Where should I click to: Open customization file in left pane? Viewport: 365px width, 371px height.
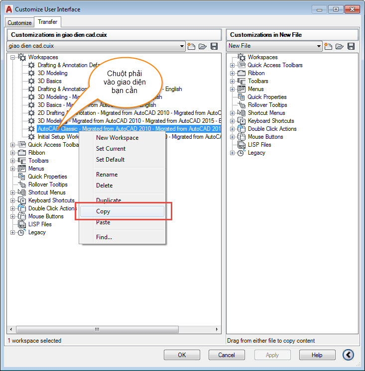coord(203,46)
